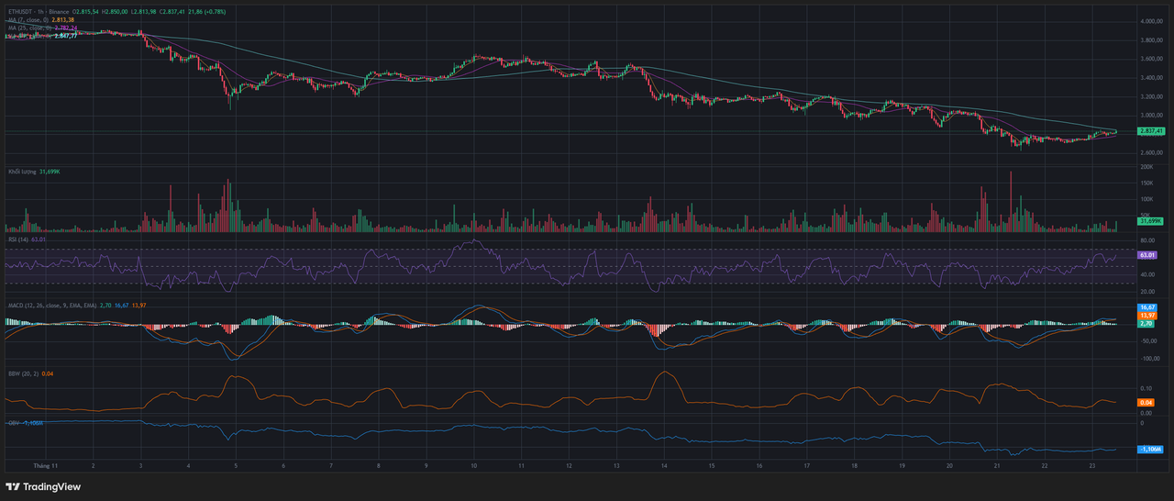Viewport: 1174px width, 501px height.
Task: Click the 3.800,00 price axis label
Action: (x=1151, y=40)
